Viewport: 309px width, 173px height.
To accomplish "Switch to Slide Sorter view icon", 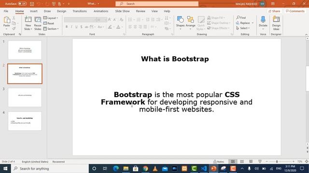I will click(242, 161).
